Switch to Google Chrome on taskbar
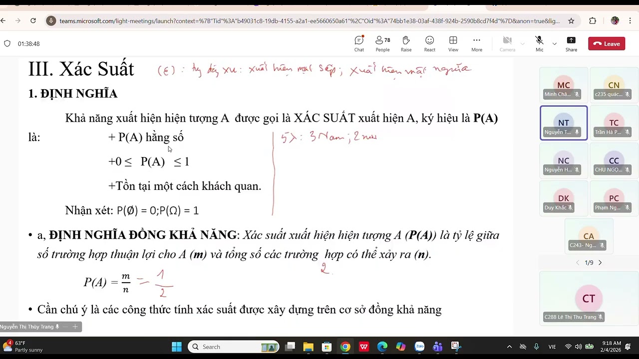Image resolution: width=639 pixels, height=359 pixels. pyautogui.click(x=345, y=347)
